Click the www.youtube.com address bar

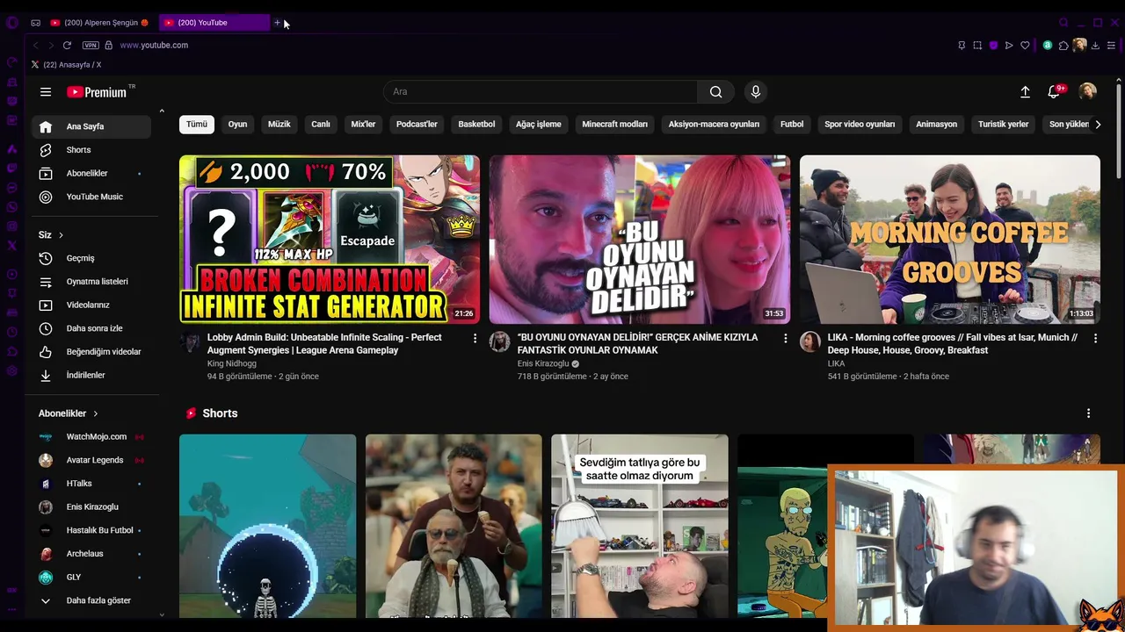154,45
